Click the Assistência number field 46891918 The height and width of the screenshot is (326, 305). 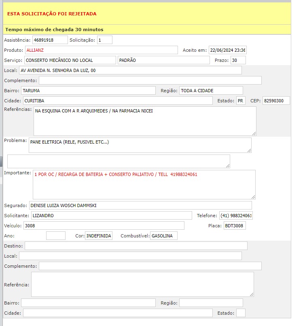[50, 40]
